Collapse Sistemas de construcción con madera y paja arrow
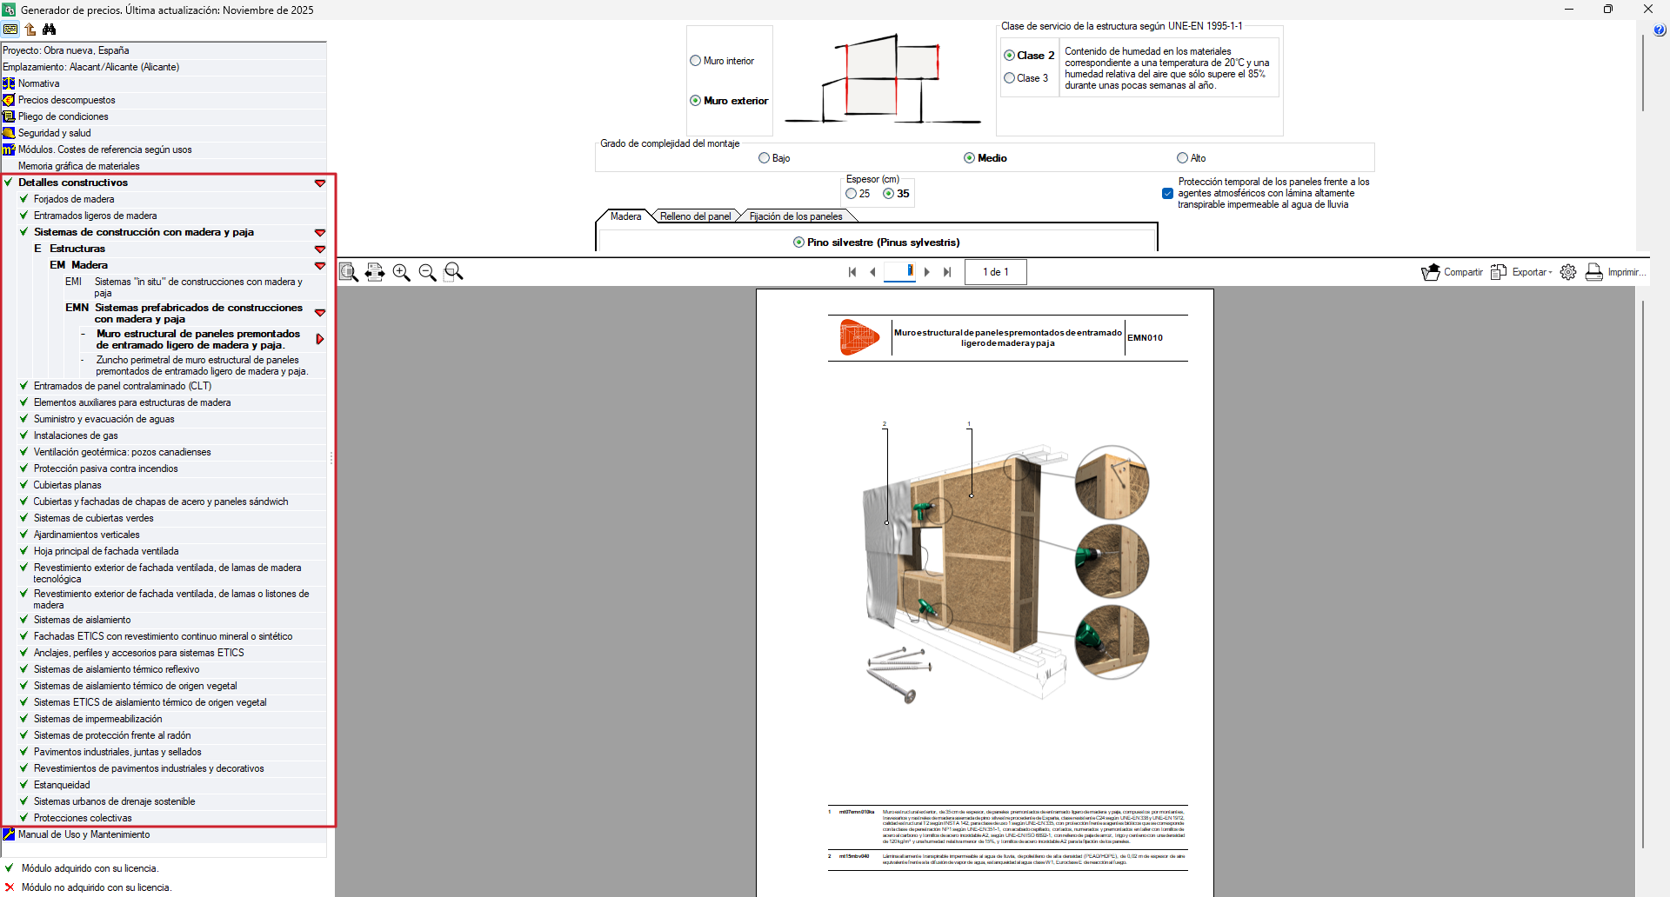The width and height of the screenshot is (1670, 897). pos(320,233)
